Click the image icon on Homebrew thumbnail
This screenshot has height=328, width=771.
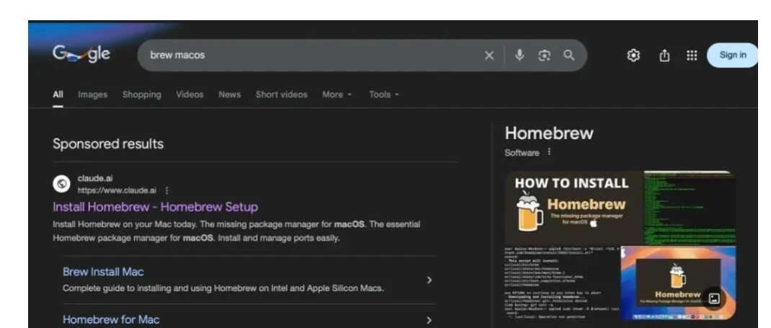tap(715, 298)
